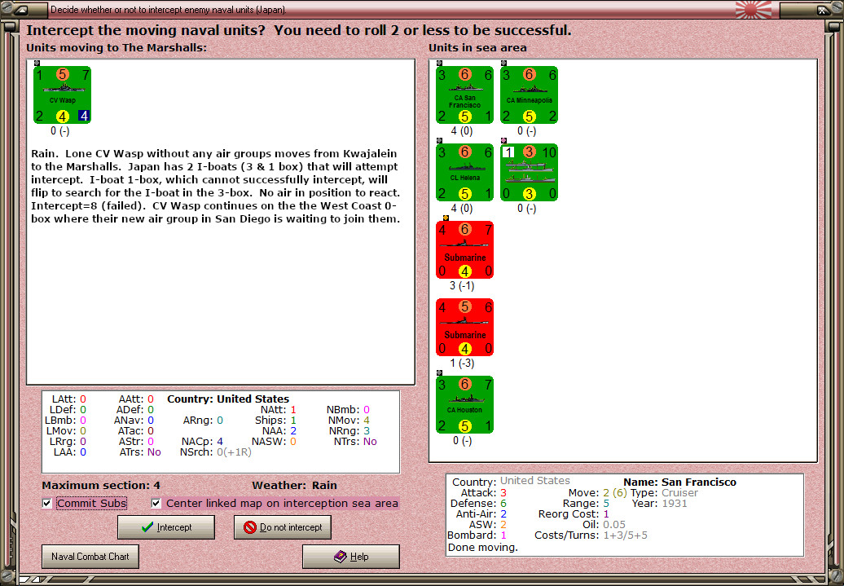The image size is (844, 586).
Task: Click the 'NTrs: No' stat
Action: [355, 442]
